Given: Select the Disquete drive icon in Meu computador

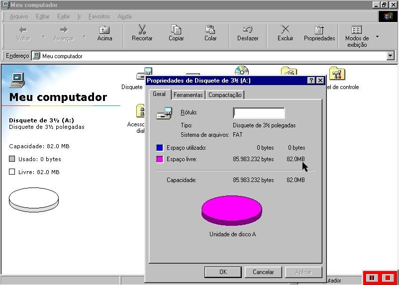Looking at the screenshot, I should click(144, 74).
